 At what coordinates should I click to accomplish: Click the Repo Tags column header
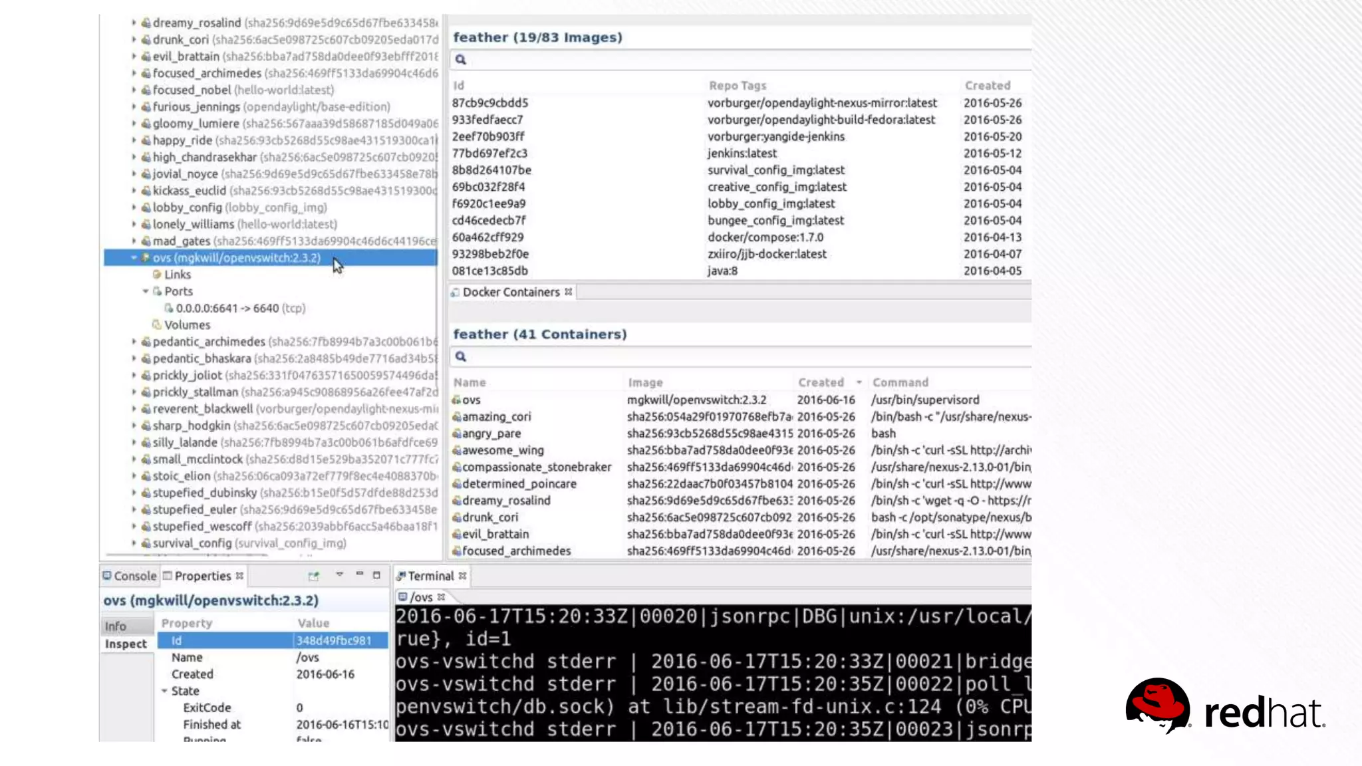pos(738,86)
